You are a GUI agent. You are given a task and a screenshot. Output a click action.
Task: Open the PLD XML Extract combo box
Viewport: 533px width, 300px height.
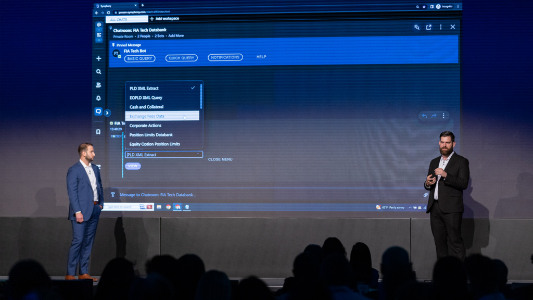point(164,155)
